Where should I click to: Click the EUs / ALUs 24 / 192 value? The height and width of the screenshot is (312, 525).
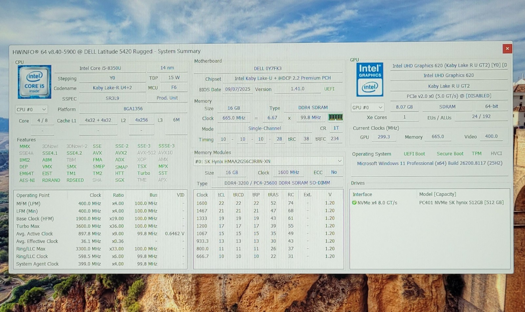(x=481, y=117)
